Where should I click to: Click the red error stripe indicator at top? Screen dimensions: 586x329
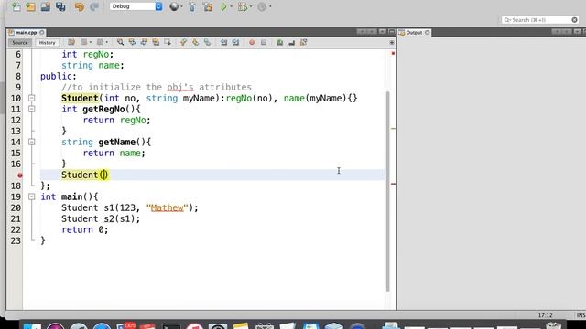tap(393, 54)
